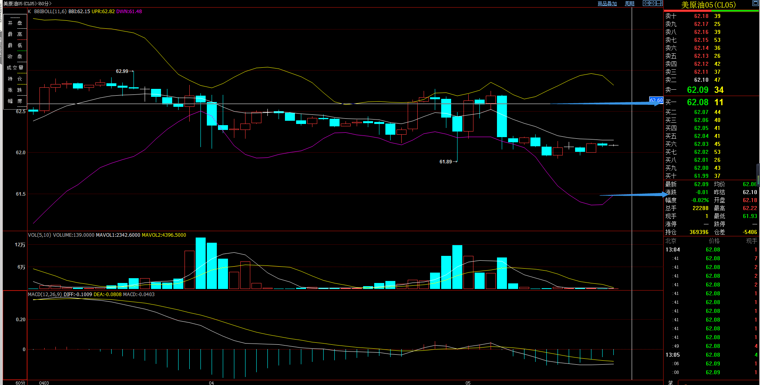The height and width of the screenshot is (385, 760).
Task: Select the 价格 column header in trades list
Action: tap(714, 241)
